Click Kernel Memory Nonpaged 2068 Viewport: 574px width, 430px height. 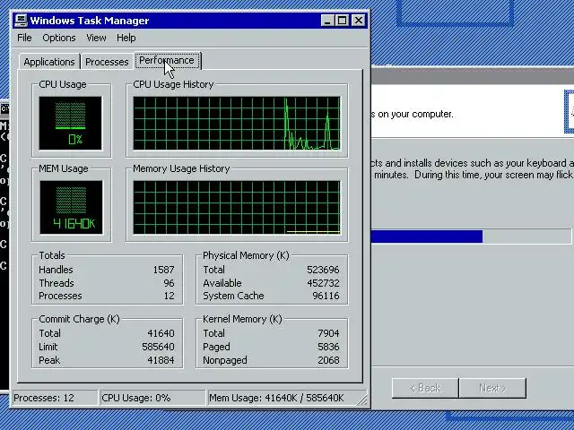[x=328, y=360]
